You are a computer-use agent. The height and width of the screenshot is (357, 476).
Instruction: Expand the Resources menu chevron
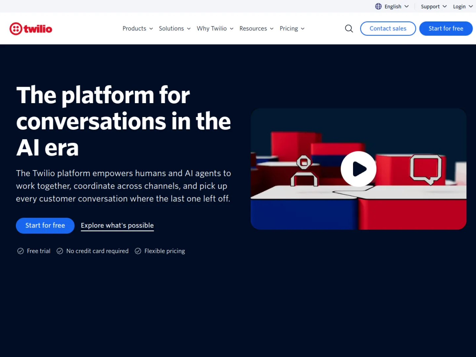(x=272, y=29)
